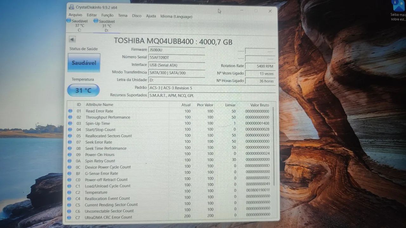Click the Attribute Name column header
Viewport: 406px width, 228px height.
pyautogui.click(x=99, y=104)
